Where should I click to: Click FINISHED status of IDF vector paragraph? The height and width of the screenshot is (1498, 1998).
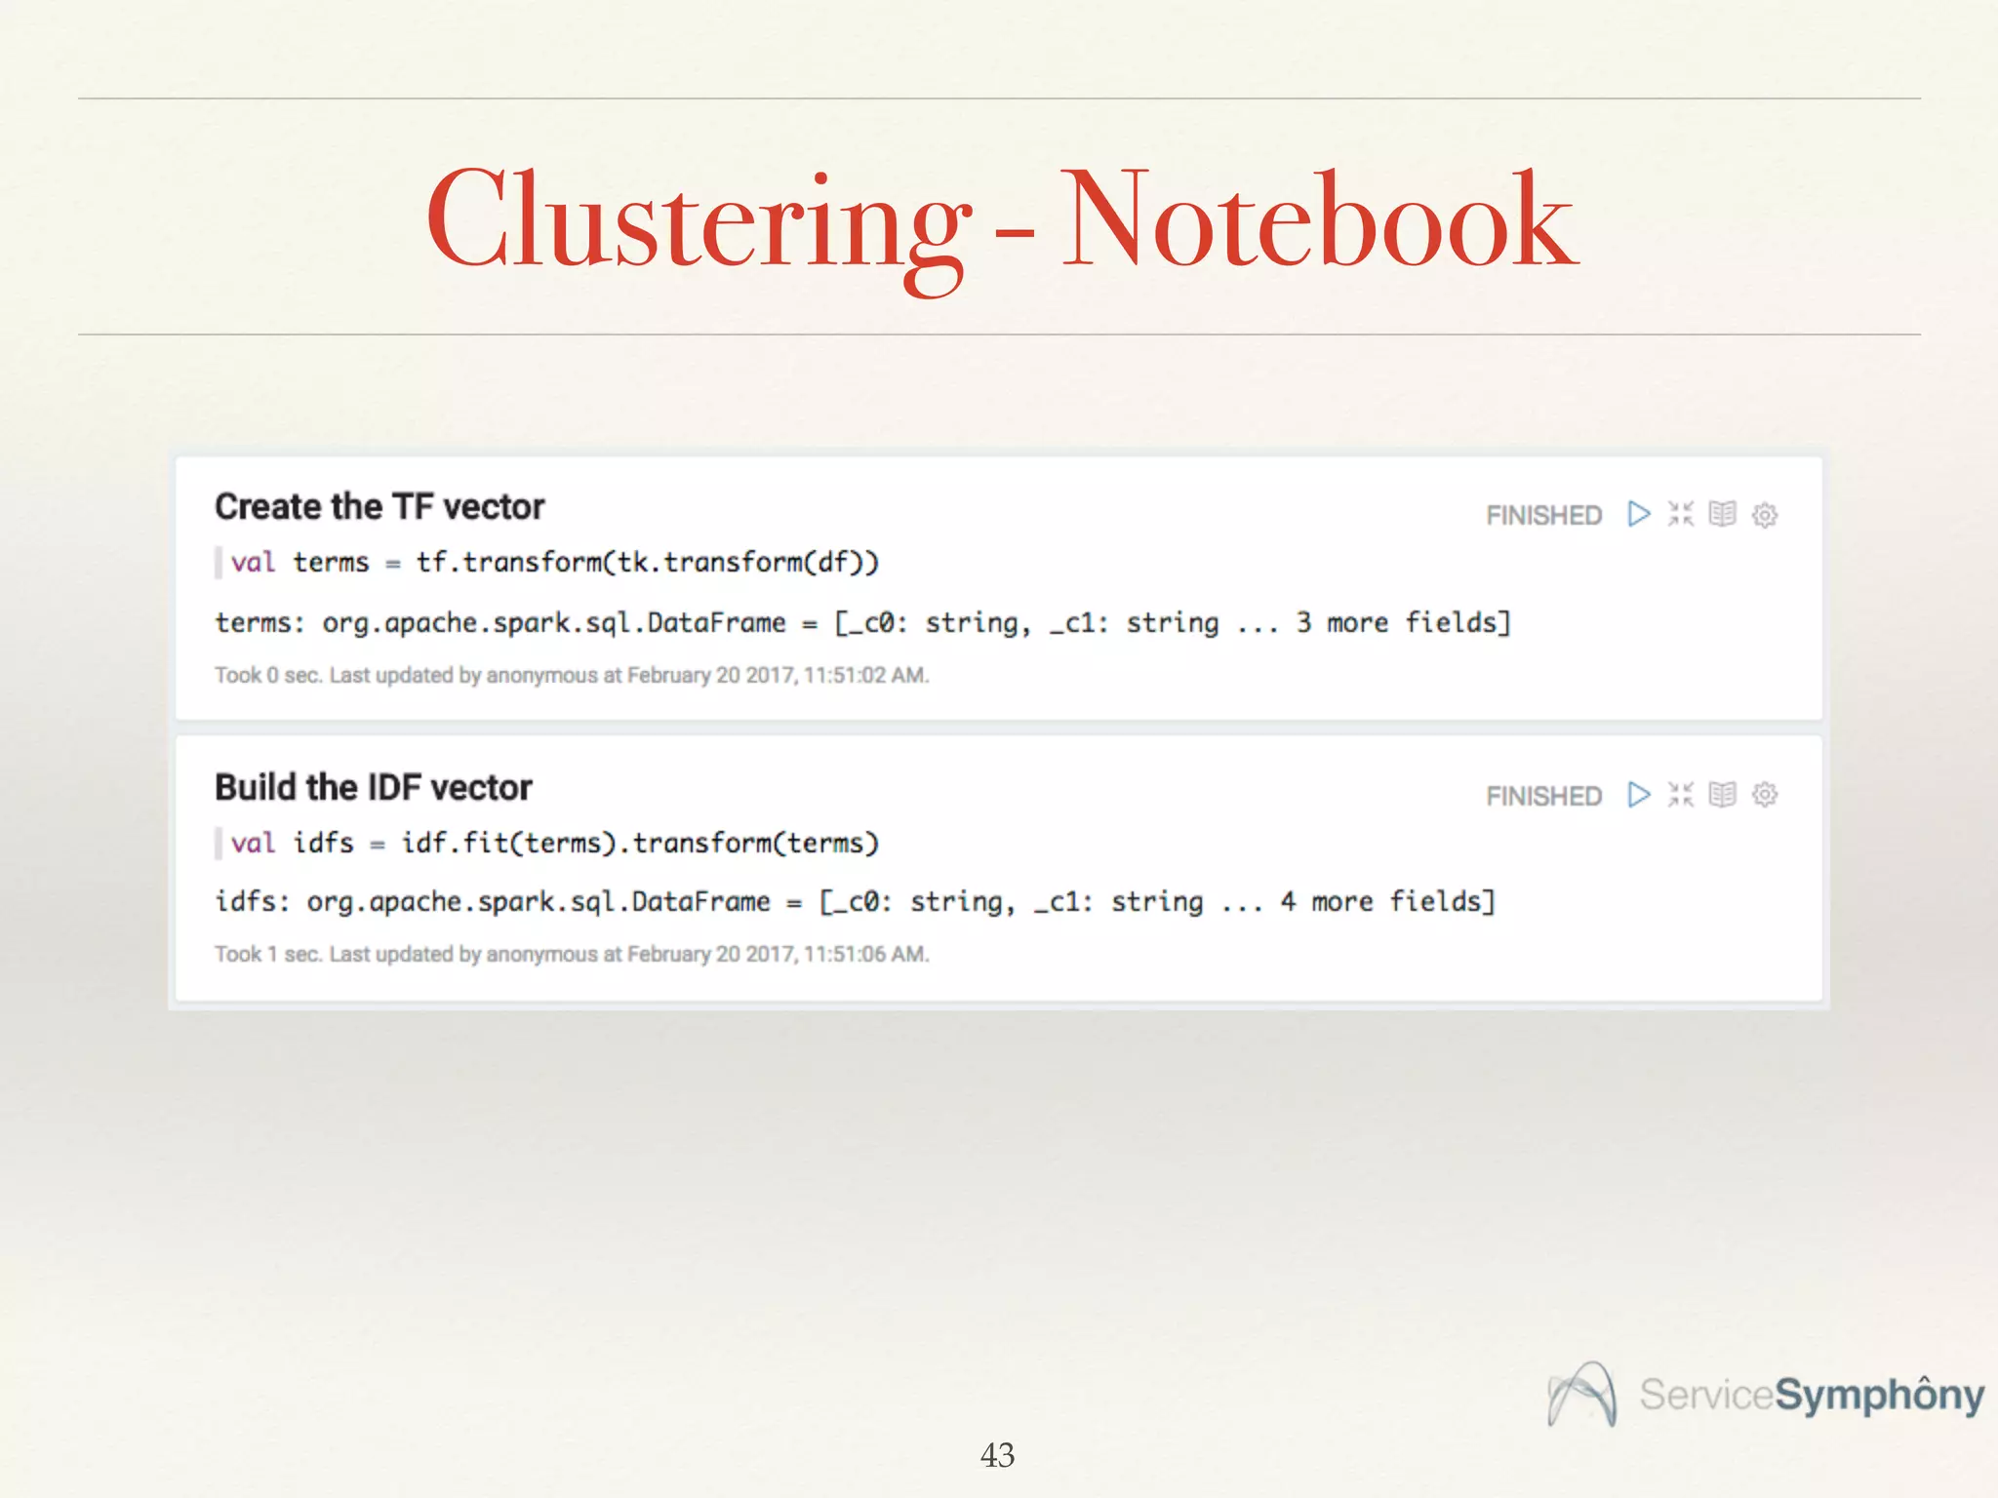tap(1543, 796)
